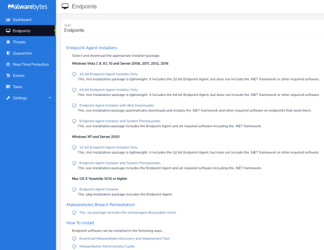The image size is (324, 250).
Task: Click download icon for Malwarebytes Administrator Guide
Action: click(74, 247)
